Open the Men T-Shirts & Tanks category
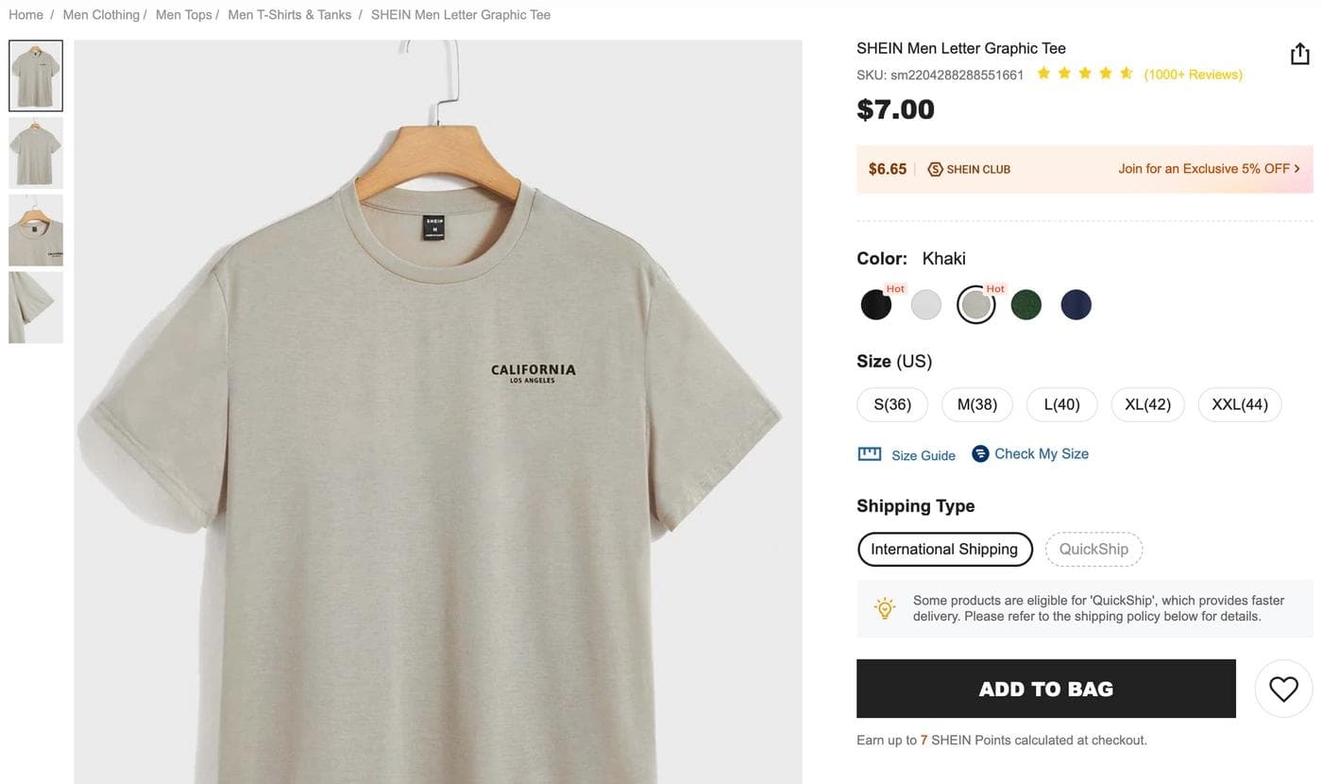This screenshot has width=1322, height=784. [289, 14]
